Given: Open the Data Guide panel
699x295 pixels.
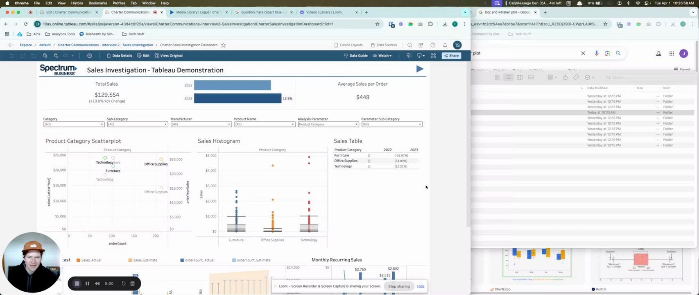Looking at the screenshot, I should point(355,56).
